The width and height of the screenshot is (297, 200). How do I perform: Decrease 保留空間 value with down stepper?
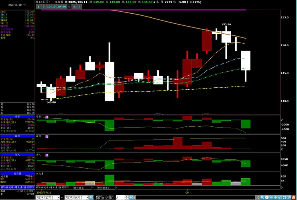(127, 198)
